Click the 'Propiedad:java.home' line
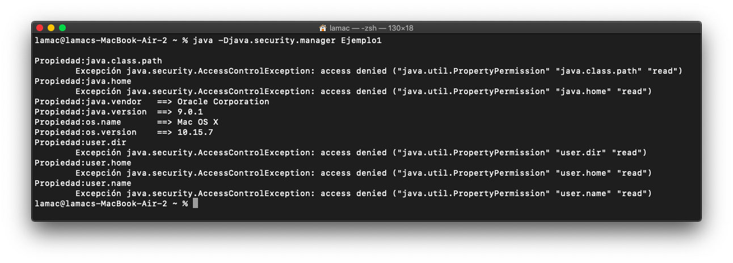This screenshot has height=263, width=733. pos(83,81)
